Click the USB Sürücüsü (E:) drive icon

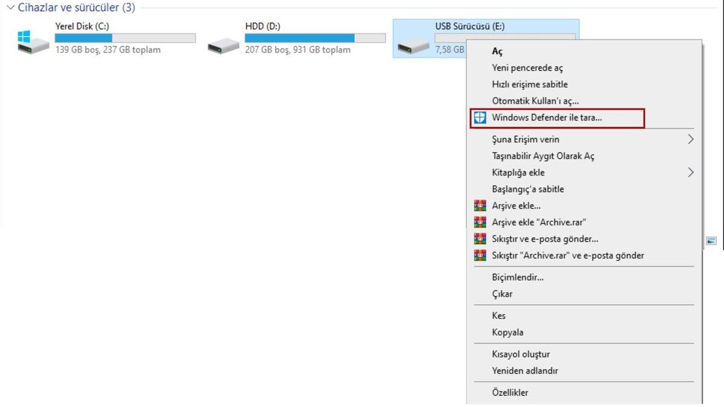(x=413, y=45)
